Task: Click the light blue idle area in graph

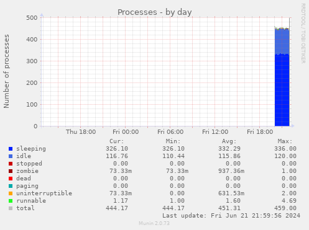Action: [282, 42]
